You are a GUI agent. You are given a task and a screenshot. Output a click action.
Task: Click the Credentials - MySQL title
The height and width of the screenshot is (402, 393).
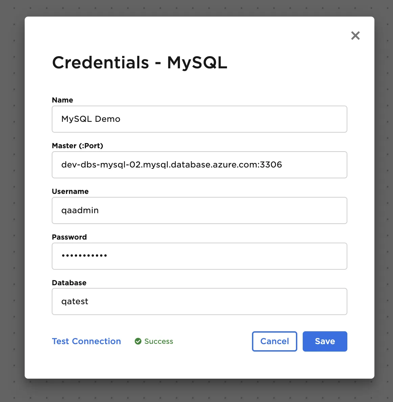pos(140,63)
